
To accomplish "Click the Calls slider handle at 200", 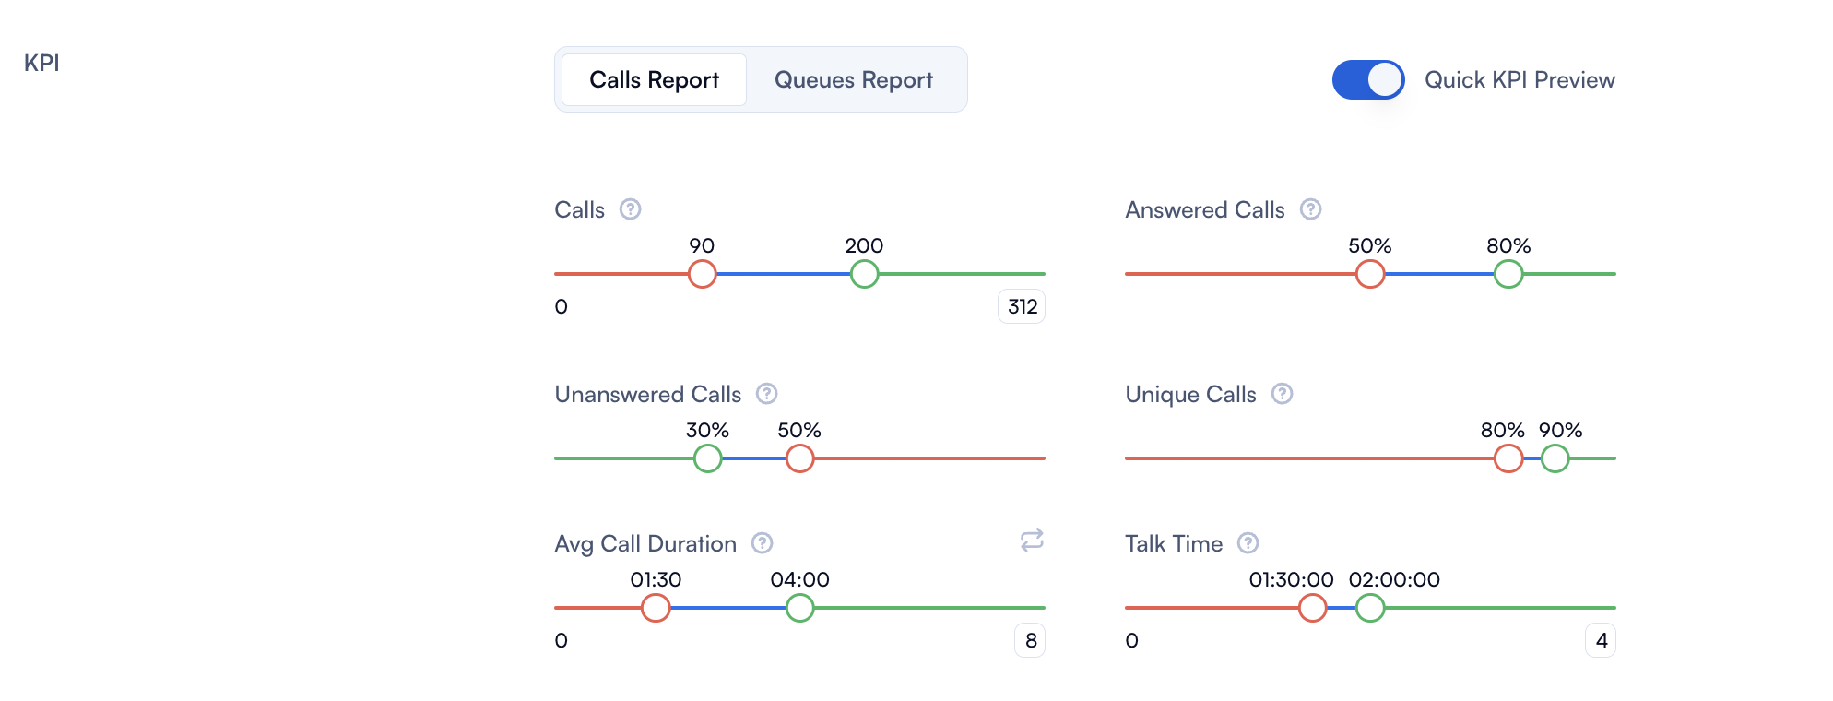I will pos(864,274).
